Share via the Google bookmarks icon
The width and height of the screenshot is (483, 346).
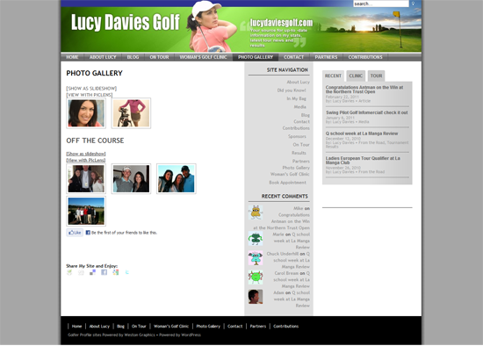point(116,272)
